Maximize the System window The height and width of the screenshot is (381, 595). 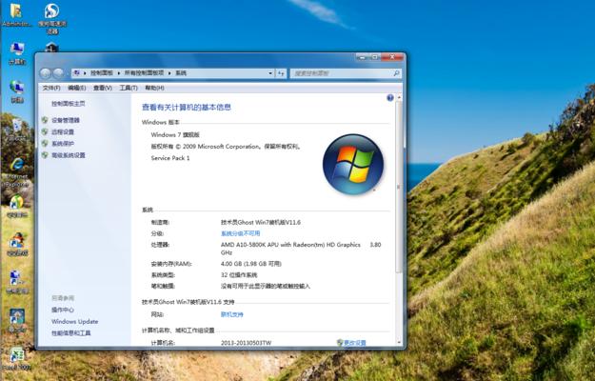pos(374,57)
